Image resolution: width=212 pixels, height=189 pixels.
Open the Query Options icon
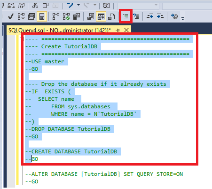tap(31, 16)
